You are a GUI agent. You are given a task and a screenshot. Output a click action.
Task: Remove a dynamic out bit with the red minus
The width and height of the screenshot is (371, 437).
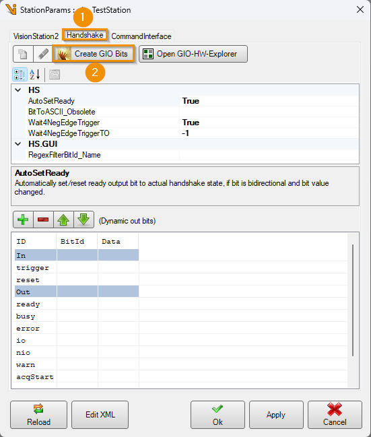click(43, 220)
